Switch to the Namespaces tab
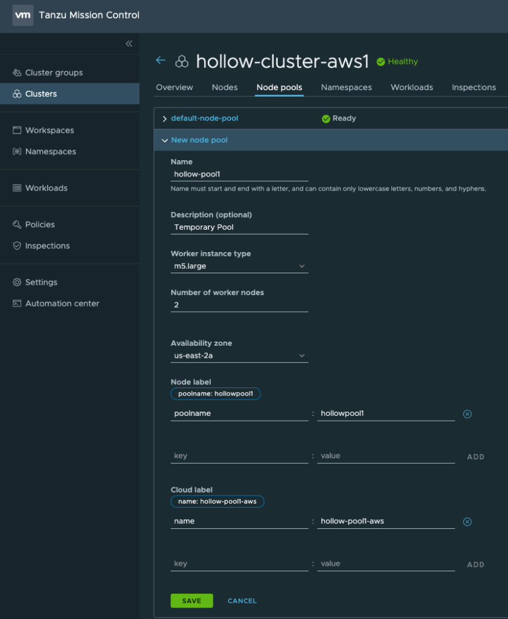The width and height of the screenshot is (508, 619). point(346,88)
